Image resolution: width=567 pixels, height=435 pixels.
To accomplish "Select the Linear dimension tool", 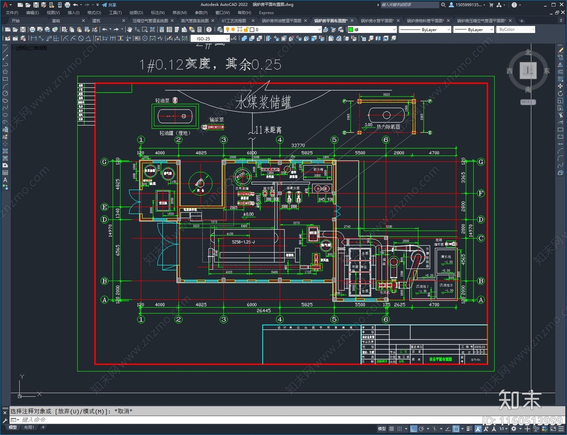I will (34, 39).
